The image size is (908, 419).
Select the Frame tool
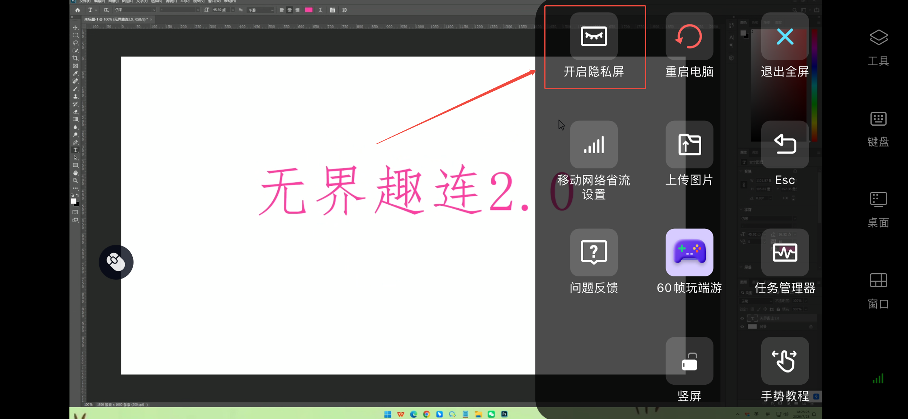75,66
